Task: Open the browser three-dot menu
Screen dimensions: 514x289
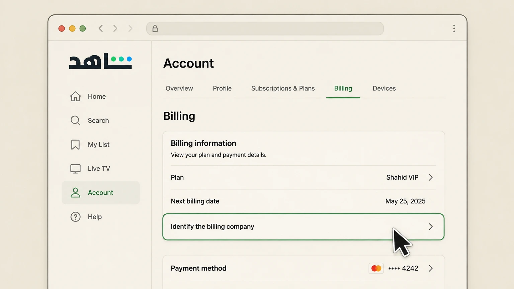Action: tap(454, 28)
